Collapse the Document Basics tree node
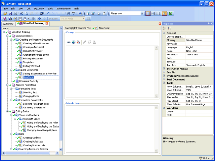This screenshot has width=215, height=161. 7,36
